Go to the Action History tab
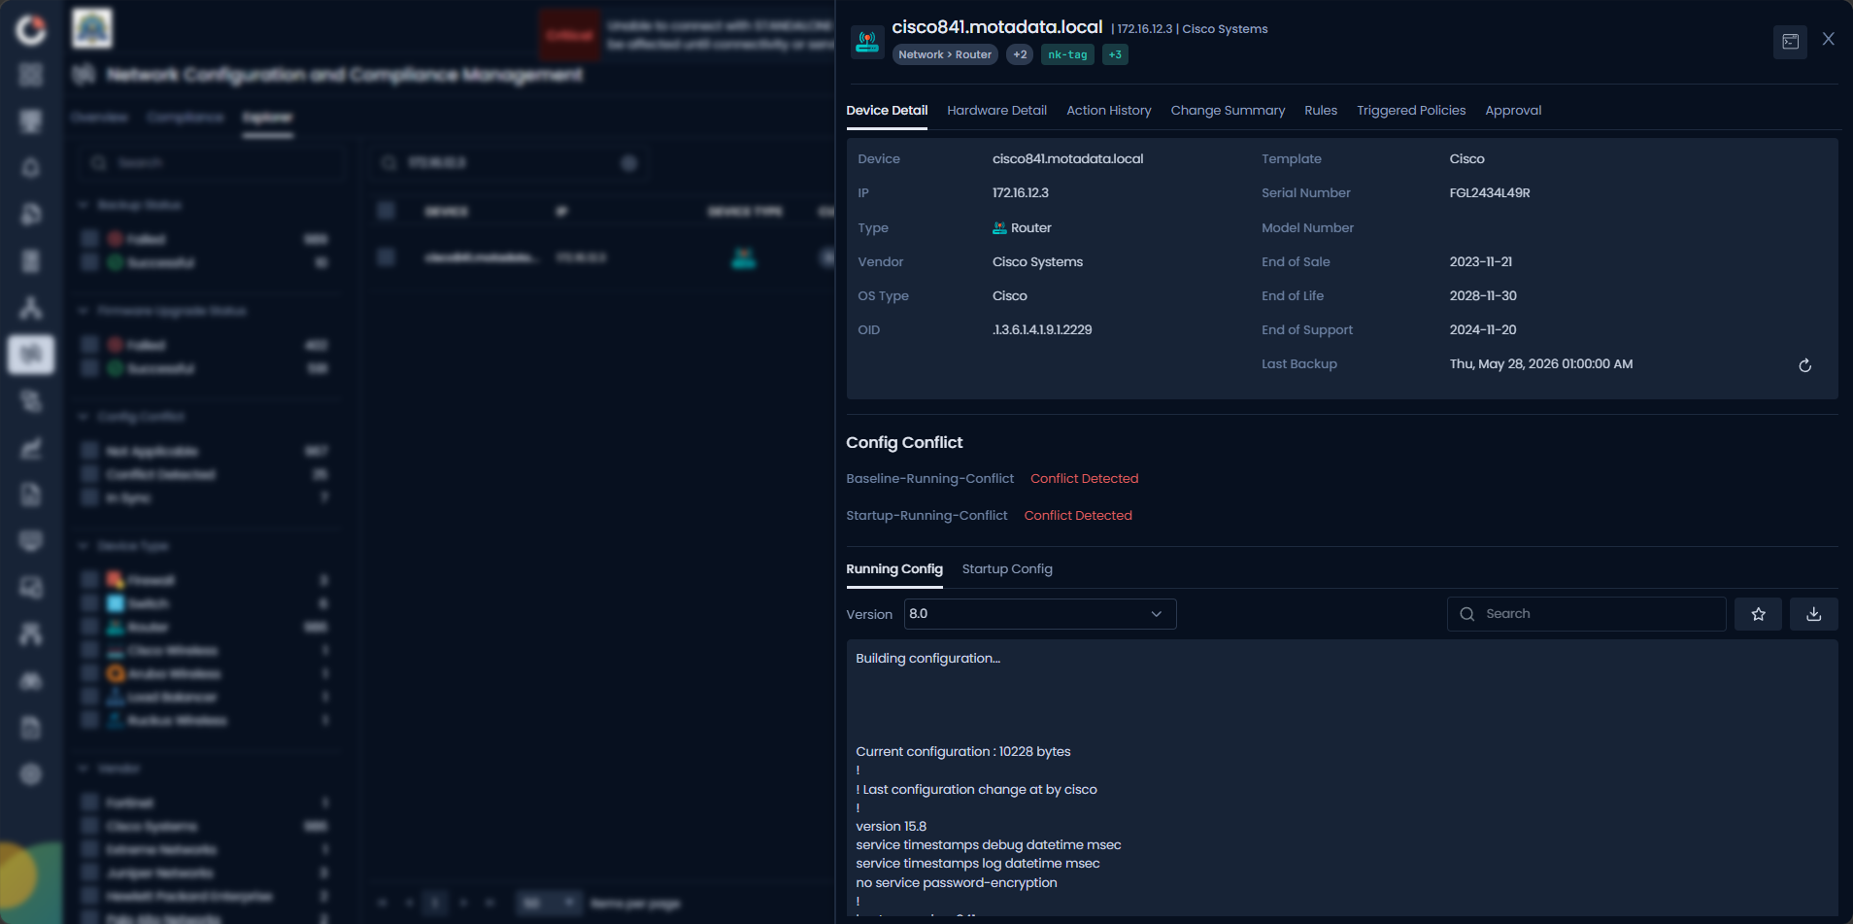This screenshot has height=924, width=1853. tap(1108, 111)
